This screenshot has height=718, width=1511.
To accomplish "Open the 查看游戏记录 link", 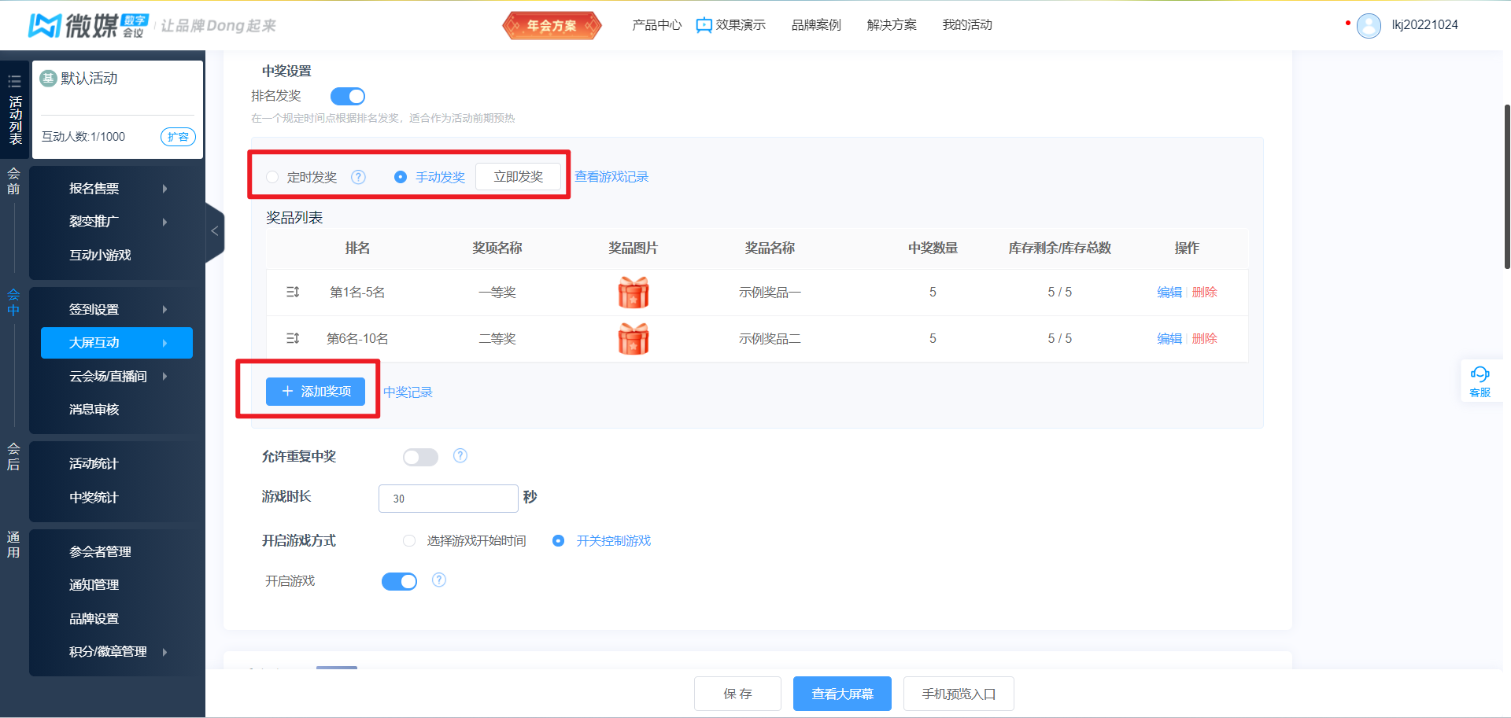I will tap(611, 177).
